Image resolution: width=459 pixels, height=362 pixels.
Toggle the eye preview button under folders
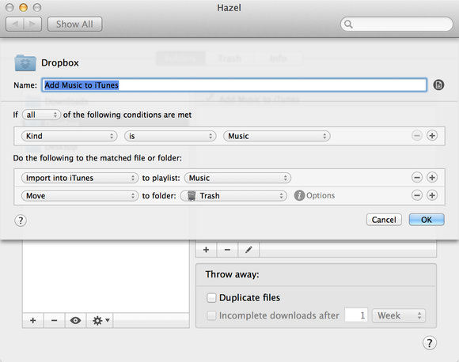75,320
